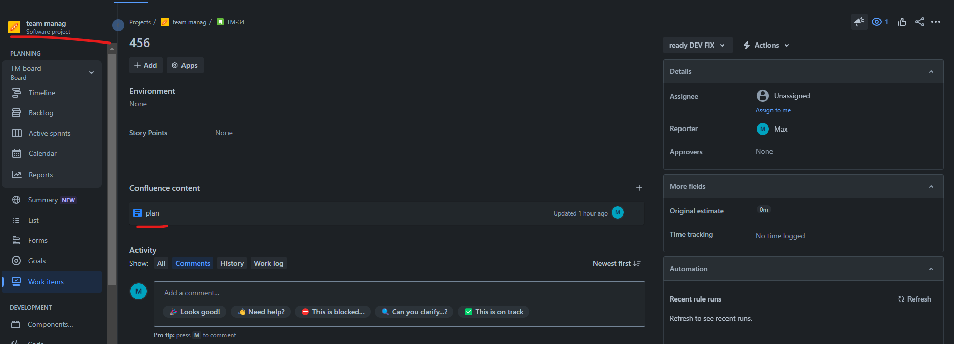Switch to the History activity tab
The width and height of the screenshot is (954, 344).
232,263
